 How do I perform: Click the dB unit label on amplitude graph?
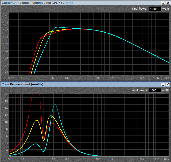click(x=6, y=16)
